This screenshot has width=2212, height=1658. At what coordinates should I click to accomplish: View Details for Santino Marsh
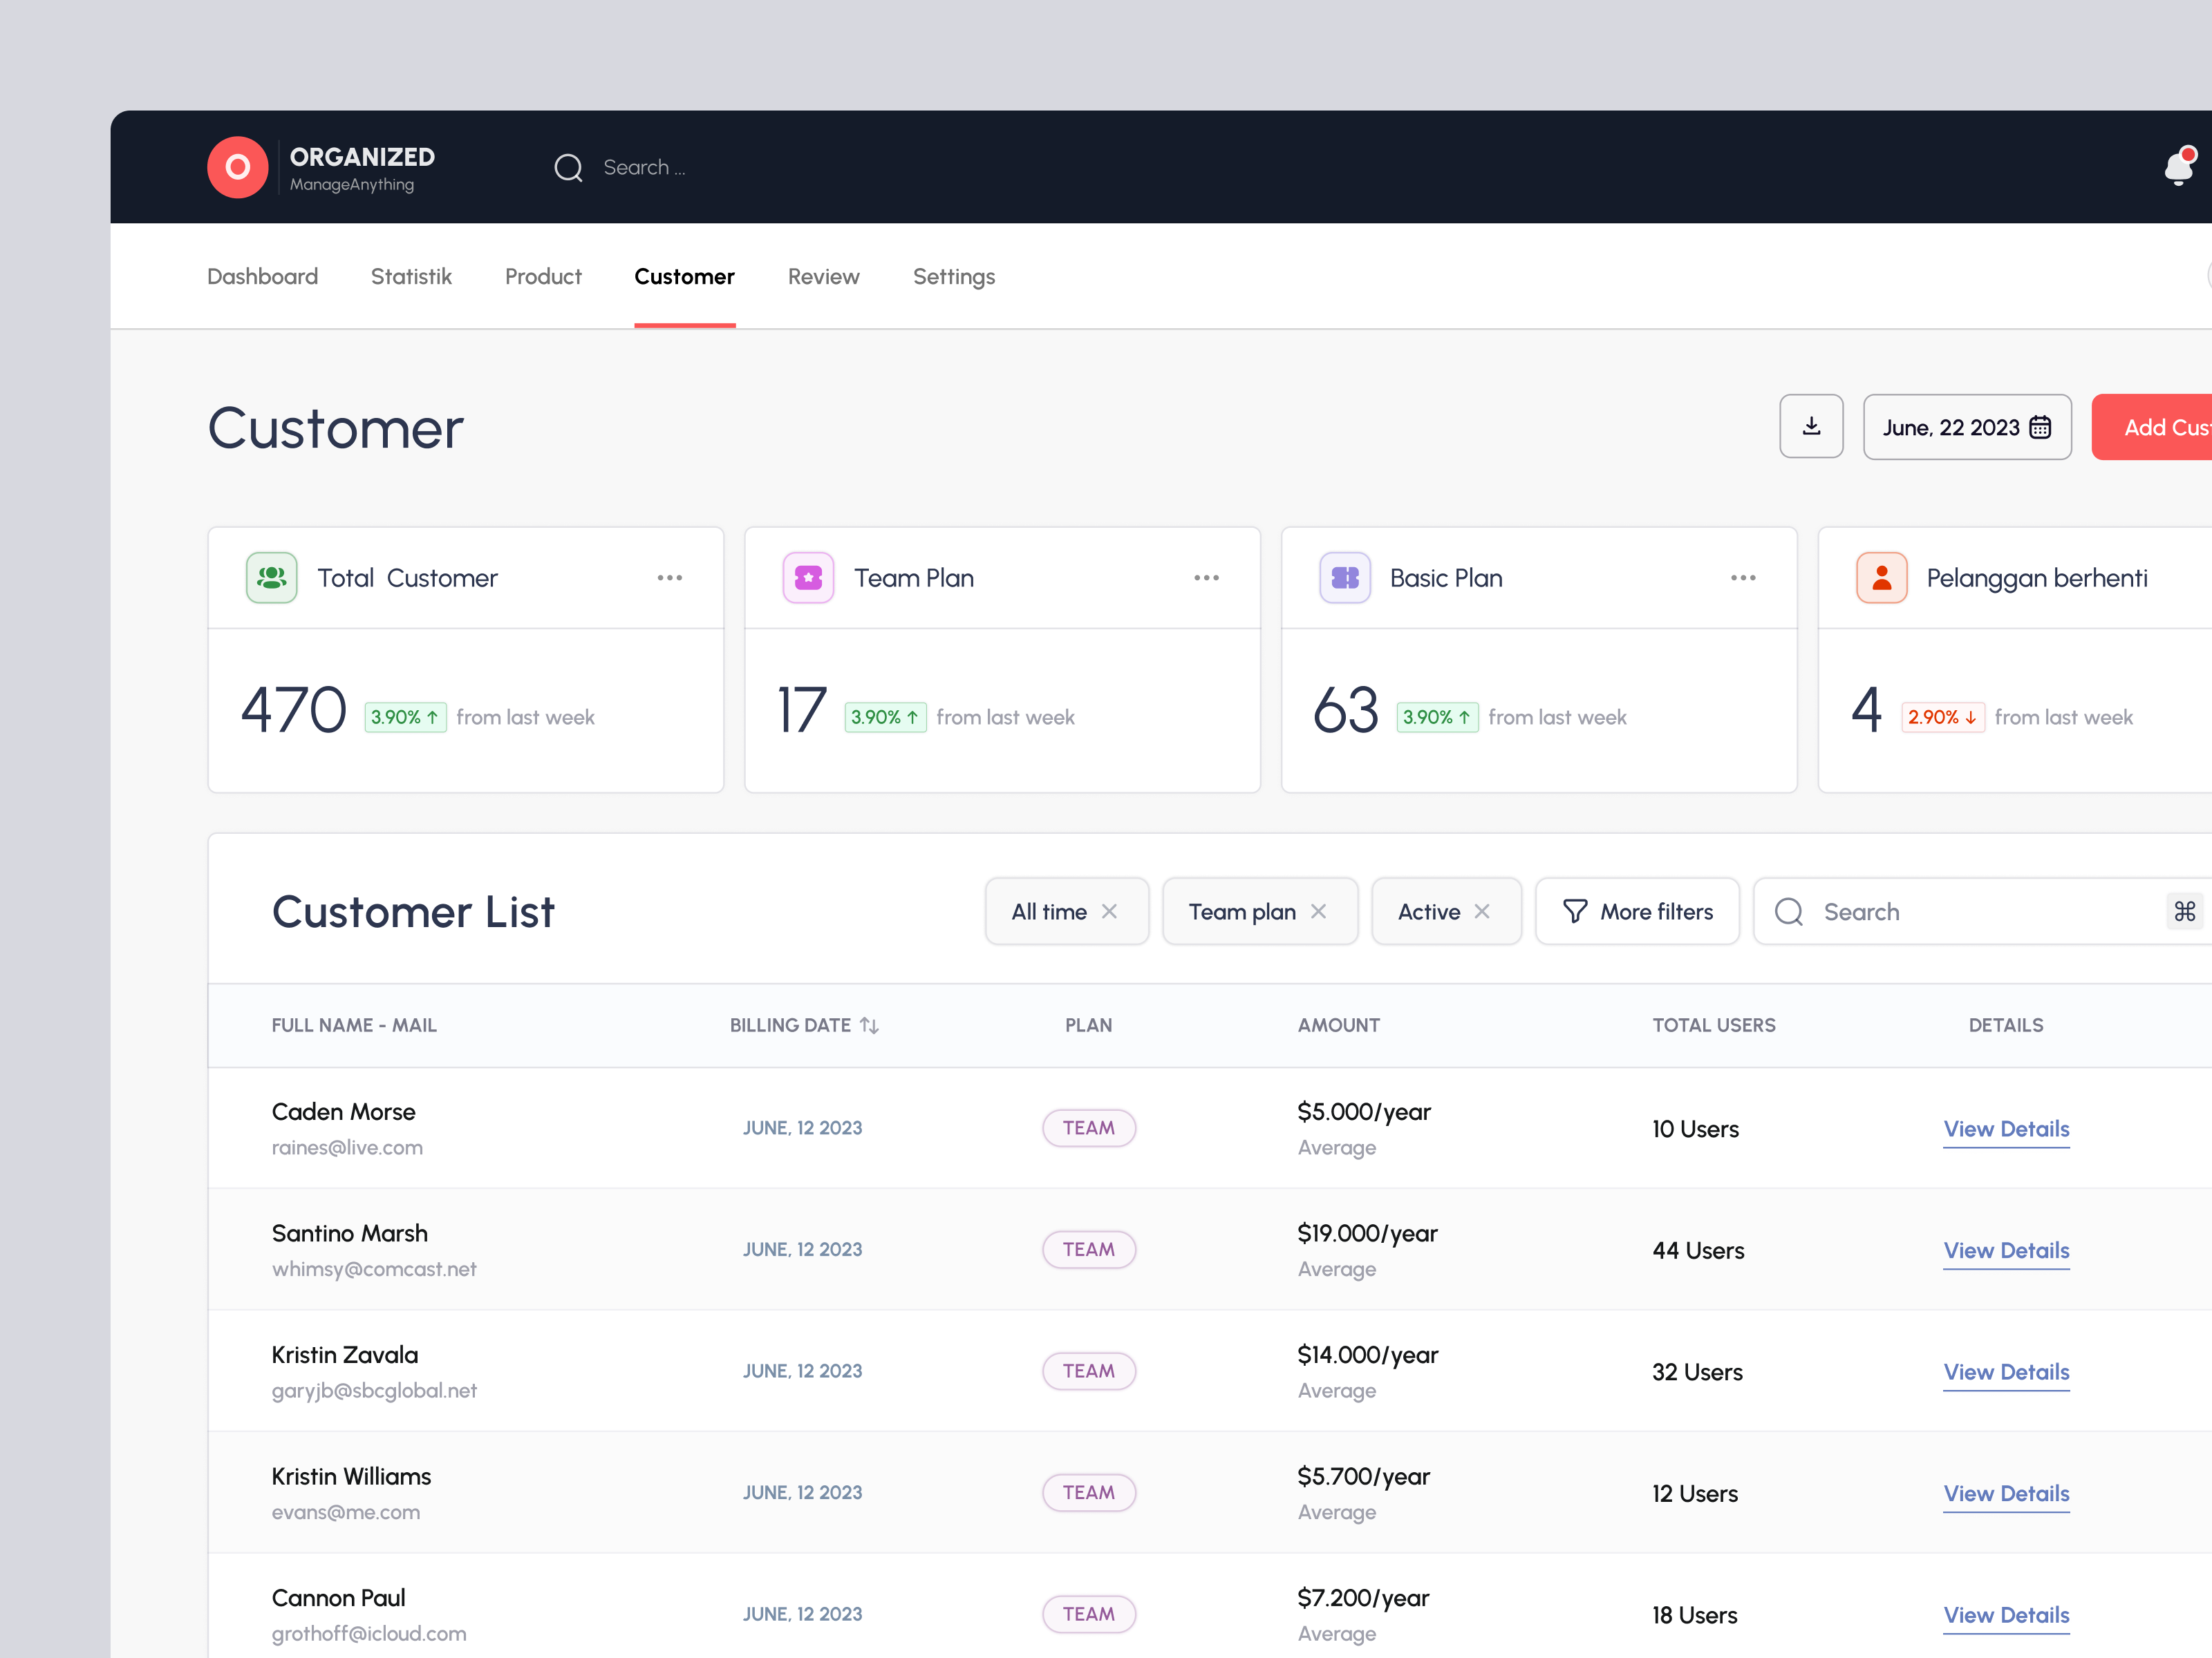(2006, 1250)
